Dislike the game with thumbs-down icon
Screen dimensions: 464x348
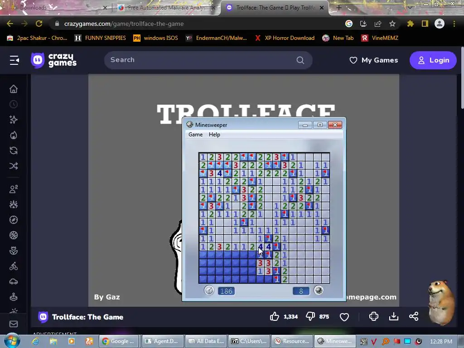[x=310, y=316]
